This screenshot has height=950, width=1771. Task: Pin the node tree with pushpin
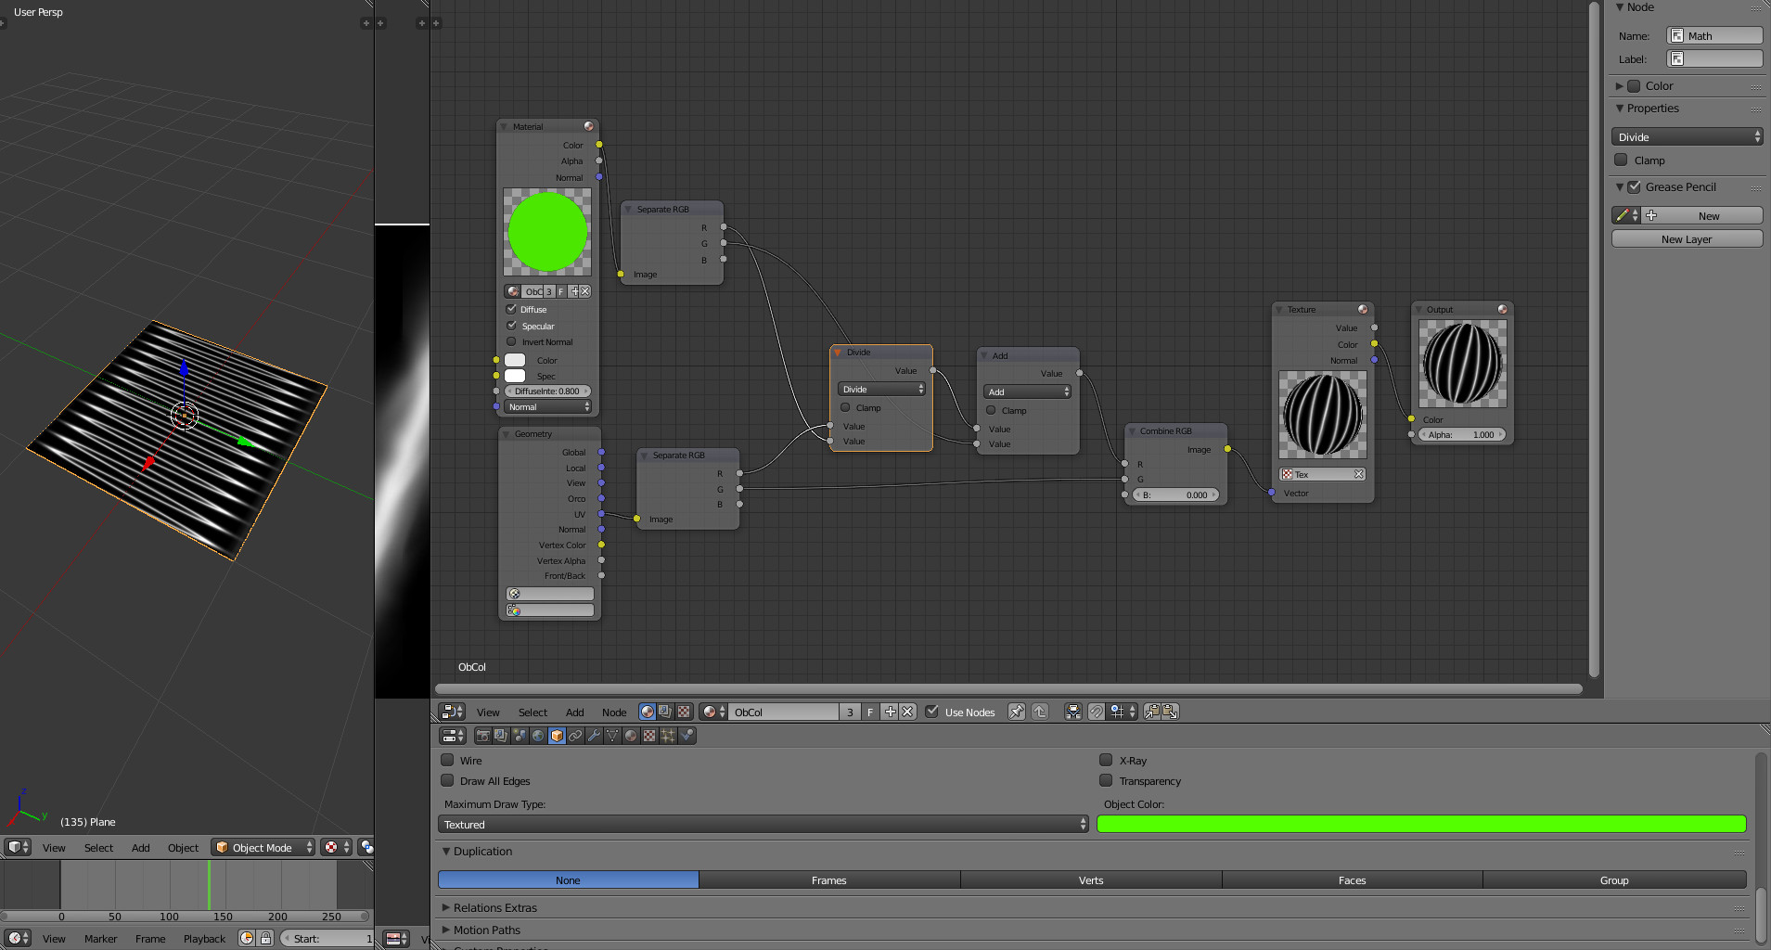coord(1017,712)
